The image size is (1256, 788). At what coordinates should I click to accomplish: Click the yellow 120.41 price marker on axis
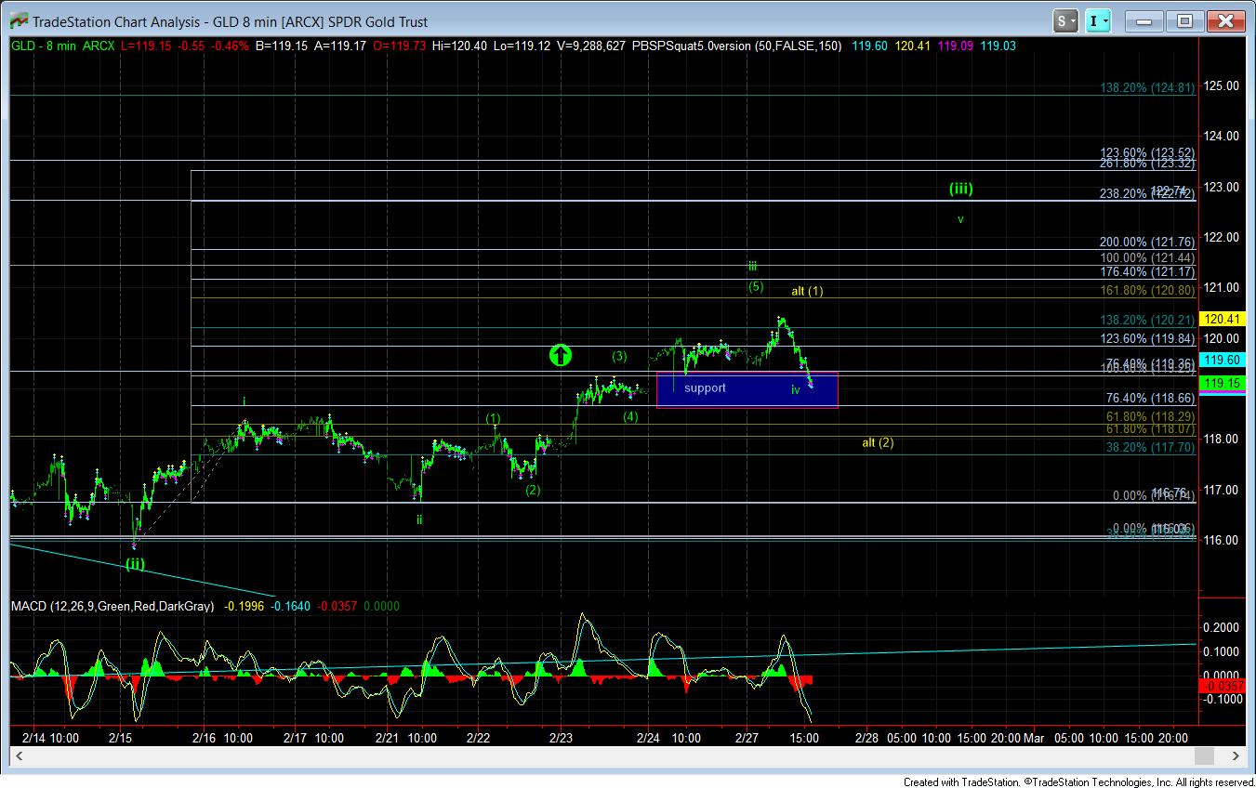click(x=1222, y=319)
